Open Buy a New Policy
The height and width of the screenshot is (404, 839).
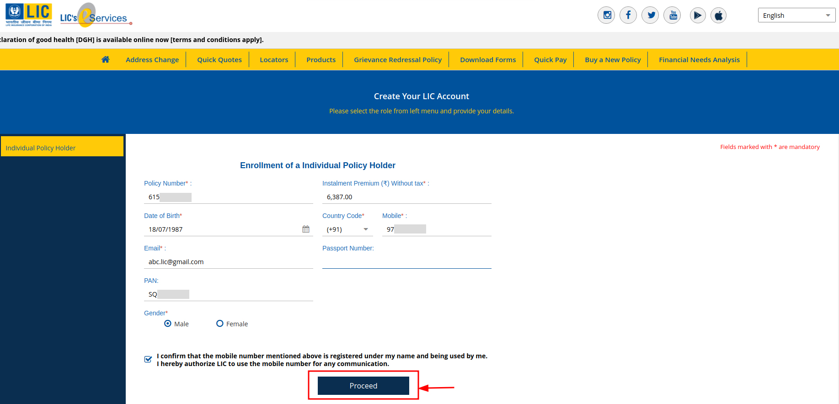[613, 59]
